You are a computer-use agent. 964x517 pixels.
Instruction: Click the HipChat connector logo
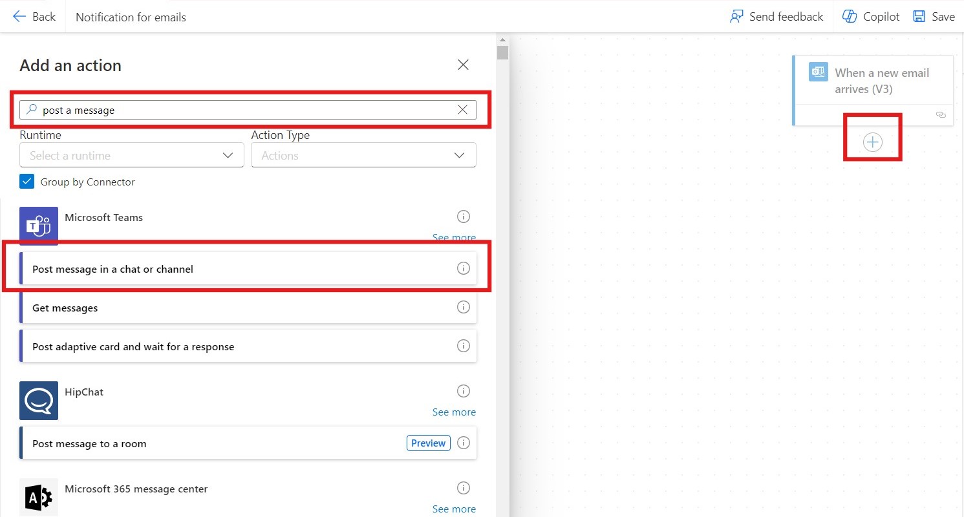[x=39, y=401]
